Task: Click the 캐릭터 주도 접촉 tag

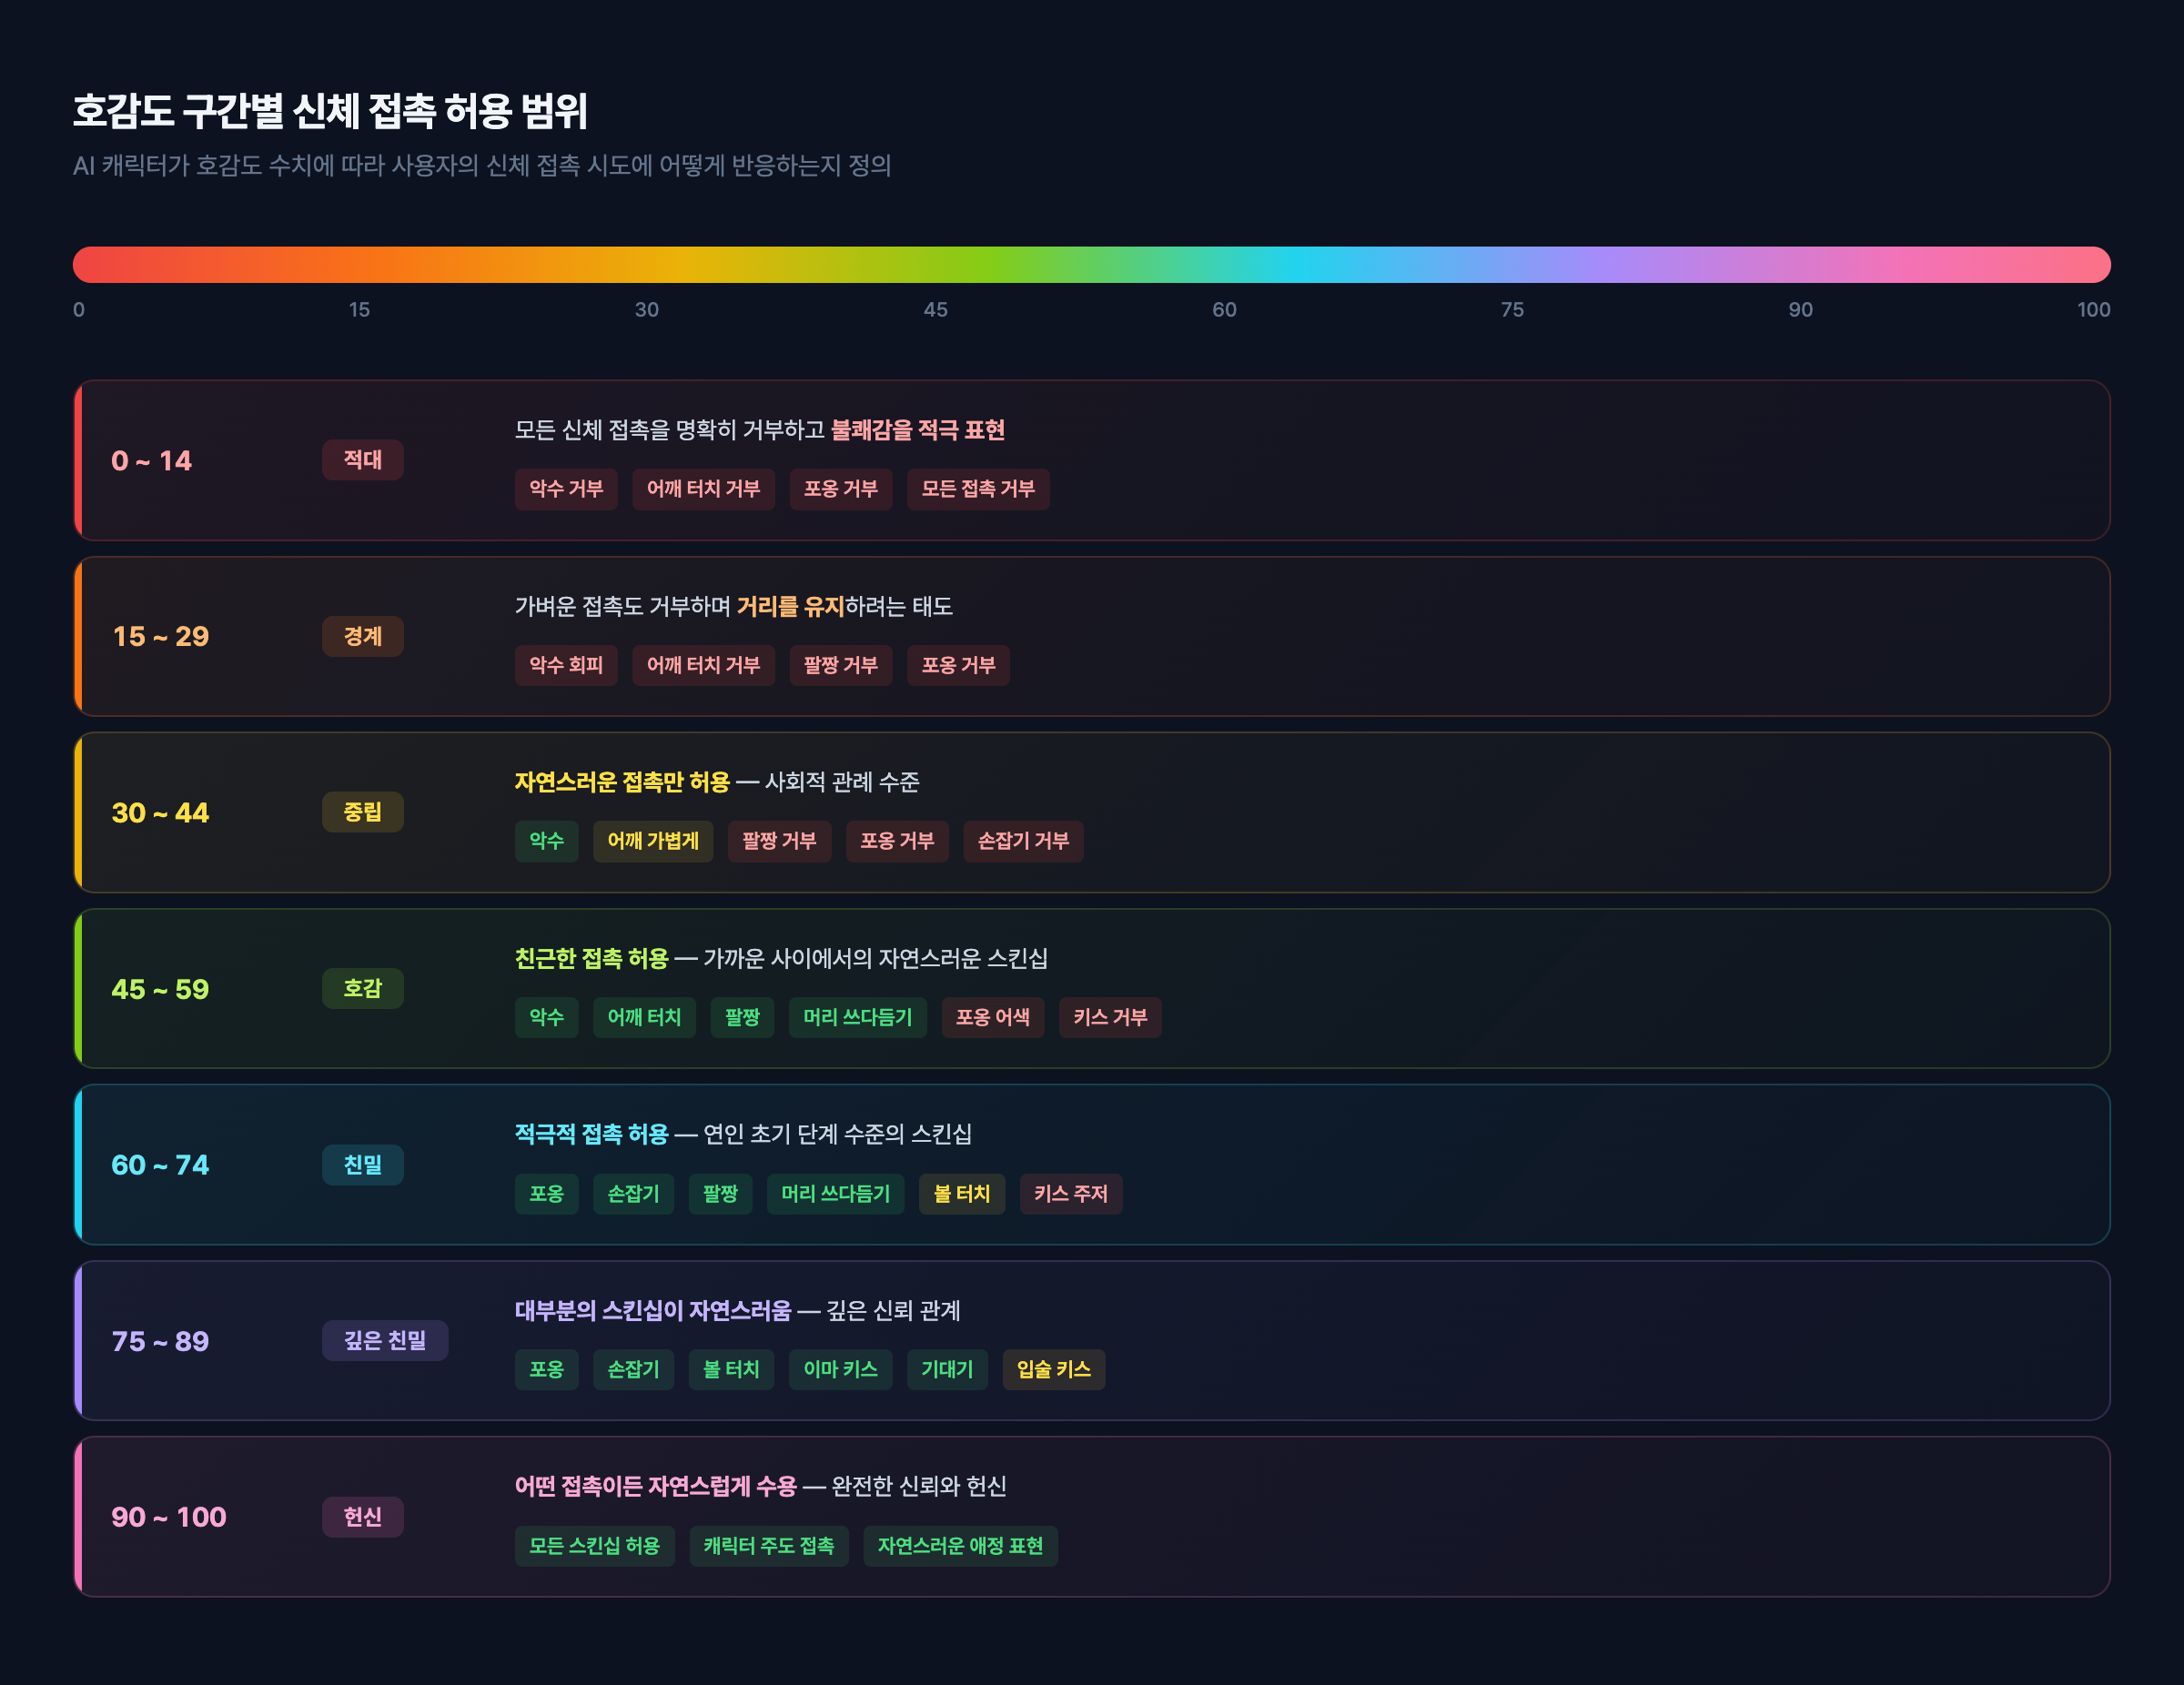Action: coord(768,1545)
